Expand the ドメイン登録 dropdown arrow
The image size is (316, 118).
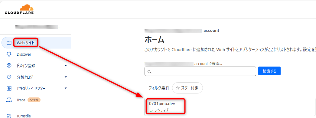click(66, 66)
